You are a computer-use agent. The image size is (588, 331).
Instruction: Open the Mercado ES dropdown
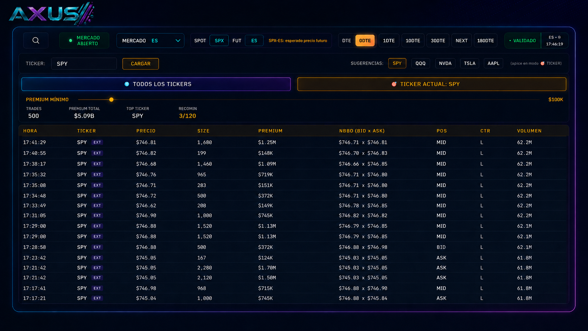coord(151,40)
